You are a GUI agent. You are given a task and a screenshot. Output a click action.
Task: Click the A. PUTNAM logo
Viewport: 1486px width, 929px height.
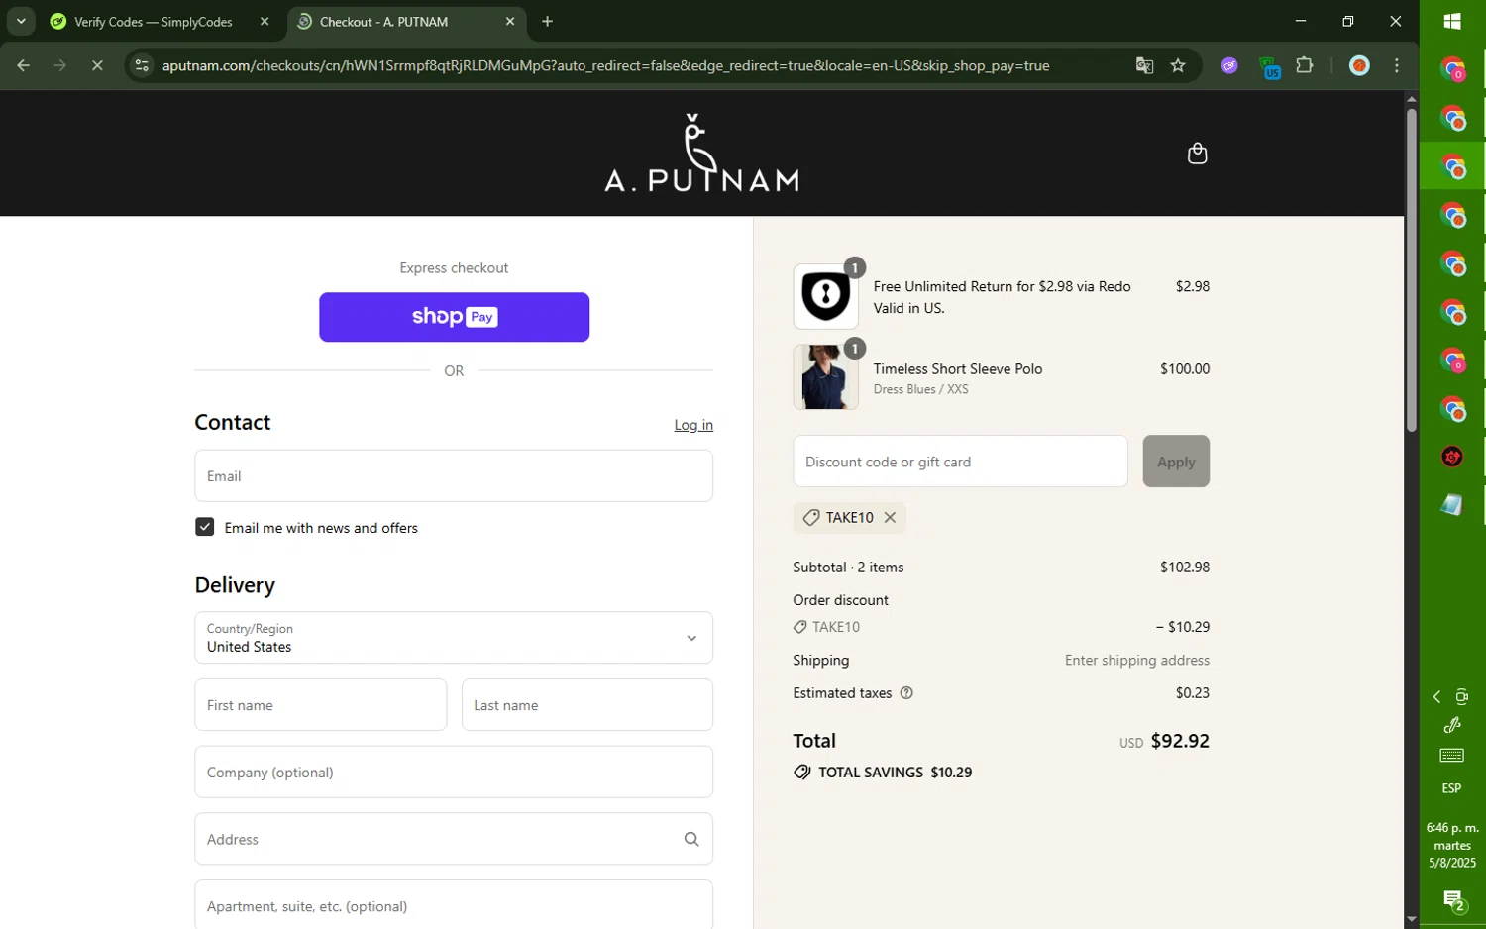click(x=701, y=153)
